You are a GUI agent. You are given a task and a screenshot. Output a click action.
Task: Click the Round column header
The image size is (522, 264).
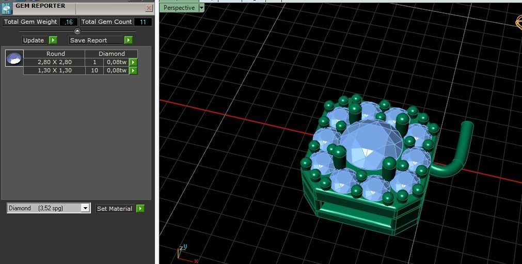point(54,54)
